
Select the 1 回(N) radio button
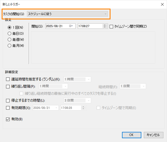9,27
